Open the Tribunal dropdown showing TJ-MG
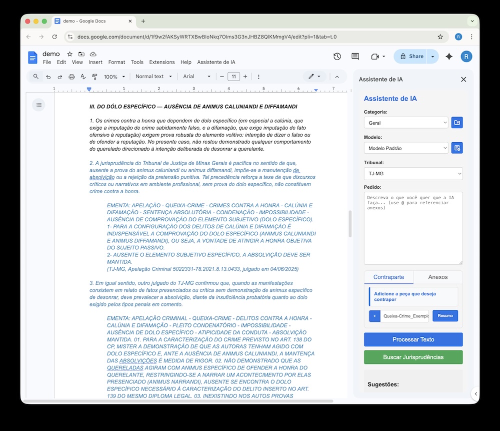Image resolution: width=500 pixels, height=431 pixels. (413, 173)
